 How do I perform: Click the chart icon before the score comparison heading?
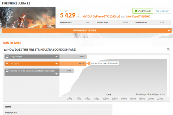pyautogui.click(x=5, y=50)
